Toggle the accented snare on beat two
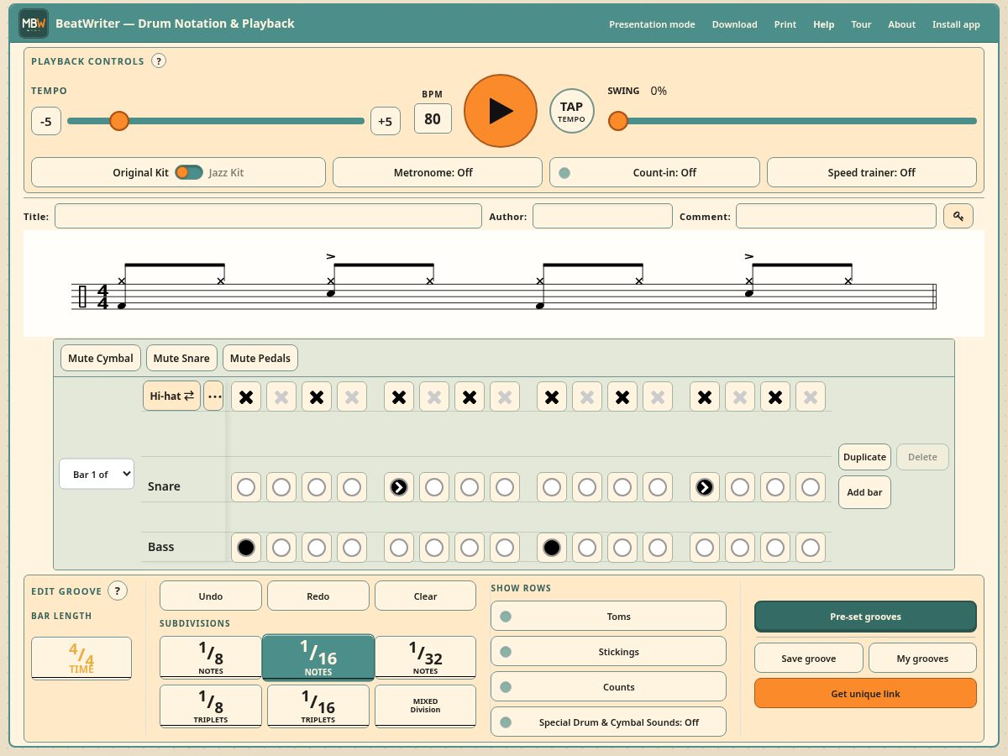This screenshot has width=1008, height=756. [399, 486]
